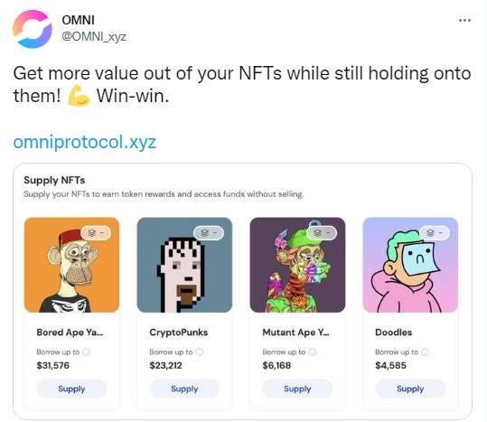
Task: Supply a Bored Ape Yacht Club NFT
Action: 71,389
